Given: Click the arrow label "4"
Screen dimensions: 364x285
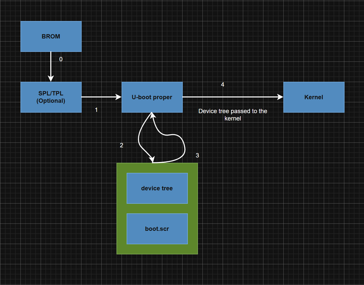Looking at the screenshot, I should click(223, 85).
